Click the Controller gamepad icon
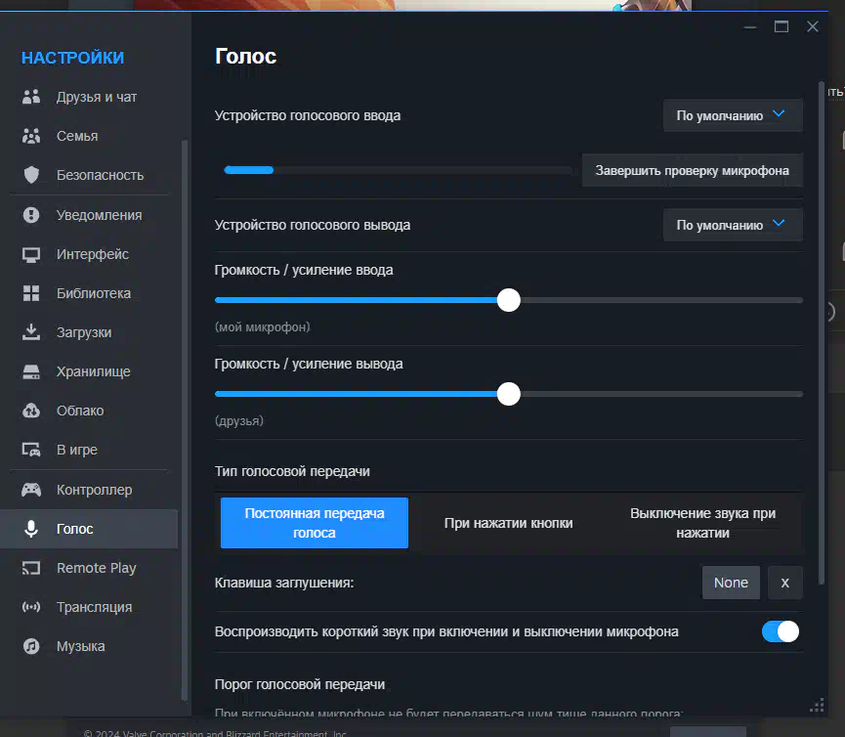845x737 pixels. click(31, 490)
